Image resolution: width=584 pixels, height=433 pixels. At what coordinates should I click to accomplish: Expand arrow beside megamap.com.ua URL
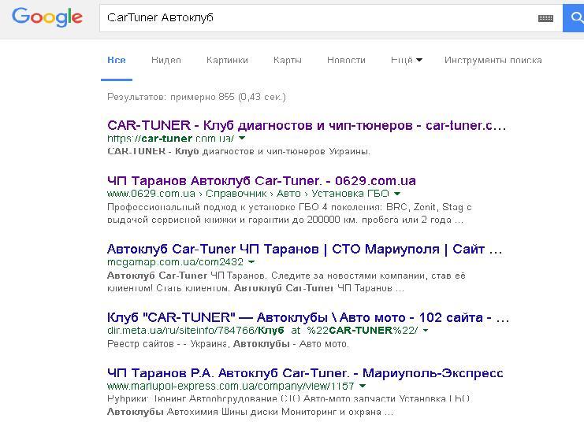point(251,262)
